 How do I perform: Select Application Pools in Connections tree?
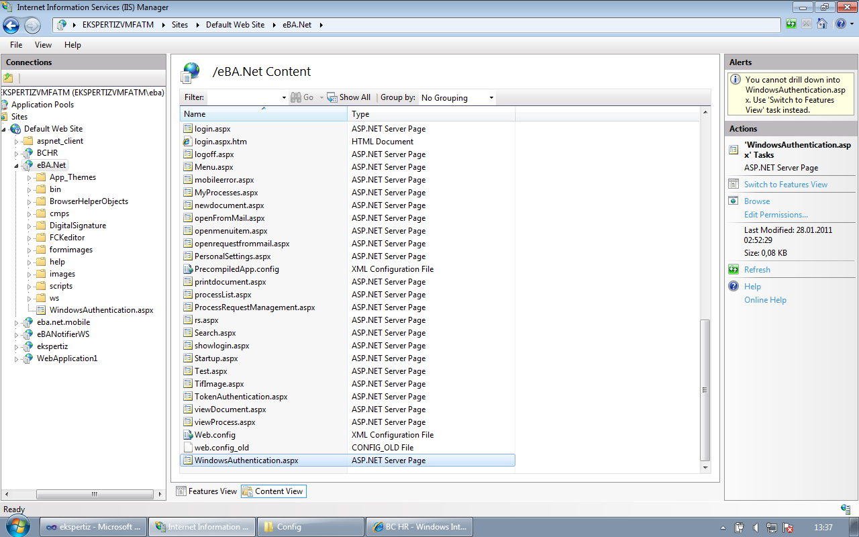(42, 105)
